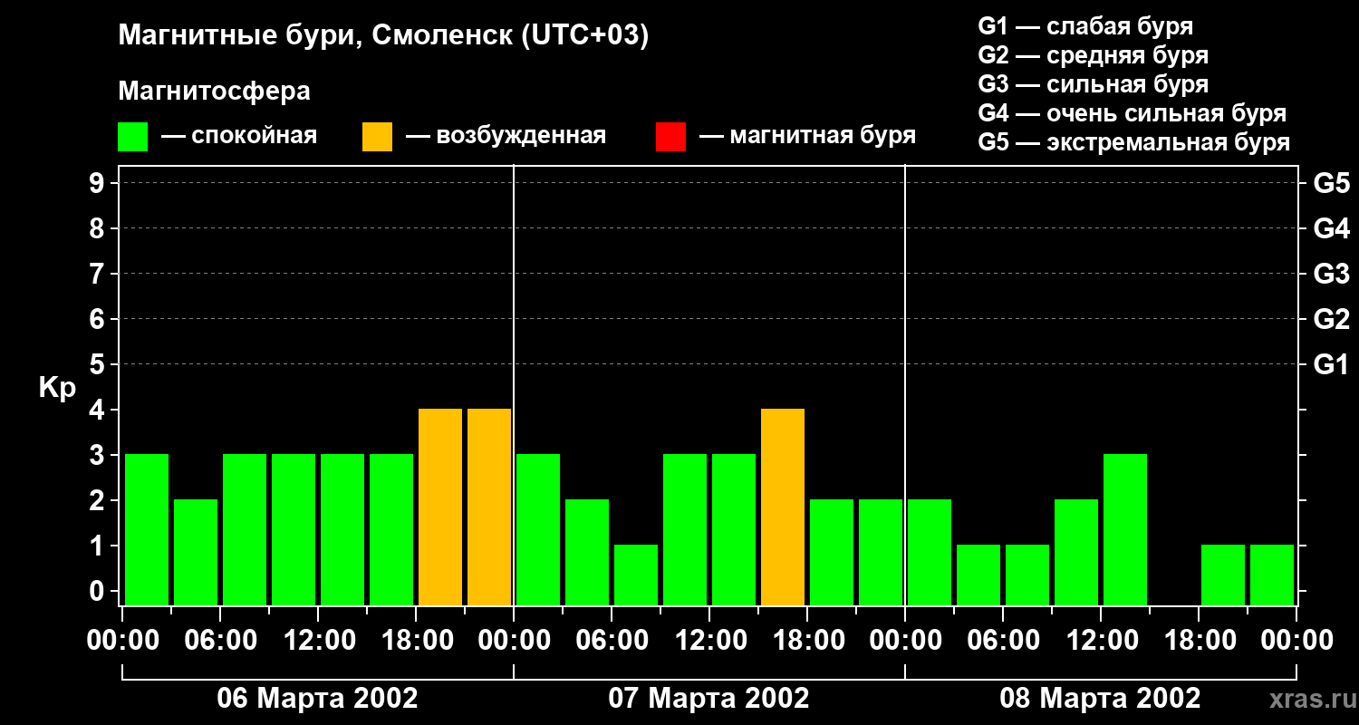Click the '07 Марта 2002' date label

click(x=708, y=699)
